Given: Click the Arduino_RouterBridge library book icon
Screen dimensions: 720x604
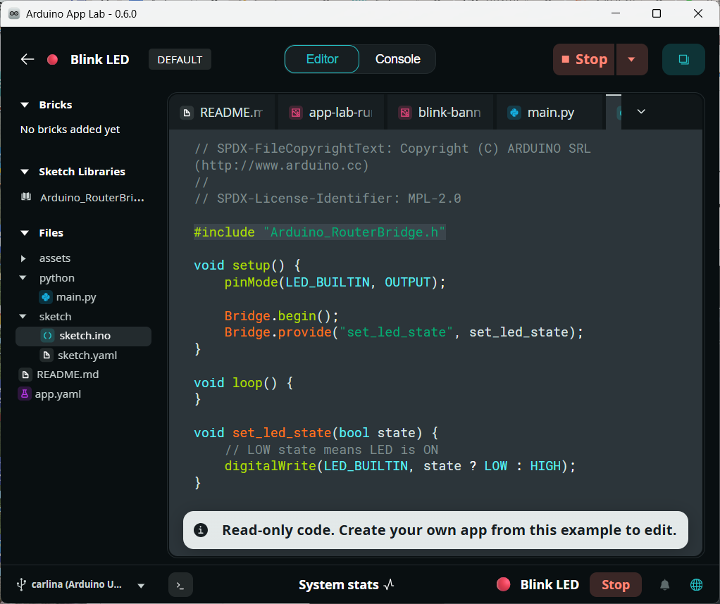Looking at the screenshot, I should tap(26, 198).
